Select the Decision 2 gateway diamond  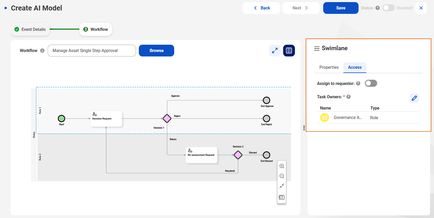pyautogui.click(x=238, y=155)
